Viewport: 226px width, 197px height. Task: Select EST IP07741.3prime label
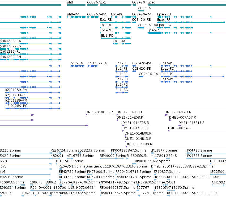[151, 193]
